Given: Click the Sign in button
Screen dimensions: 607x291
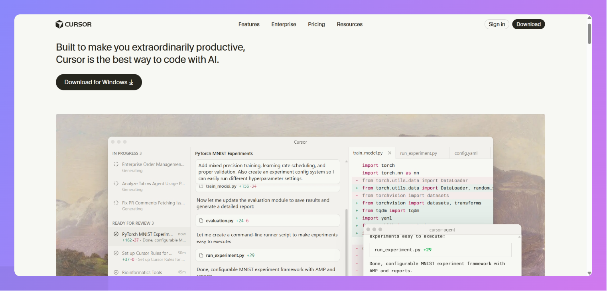Looking at the screenshot, I should click(x=497, y=24).
